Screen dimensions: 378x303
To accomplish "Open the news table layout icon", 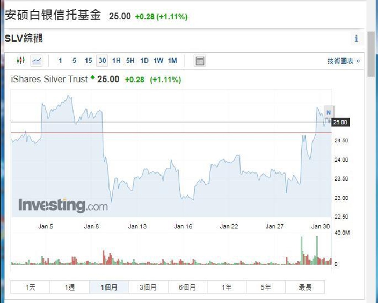I will click(x=200, y=61).
